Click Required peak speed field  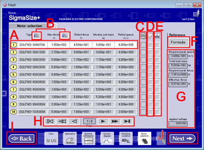[178, 56]
